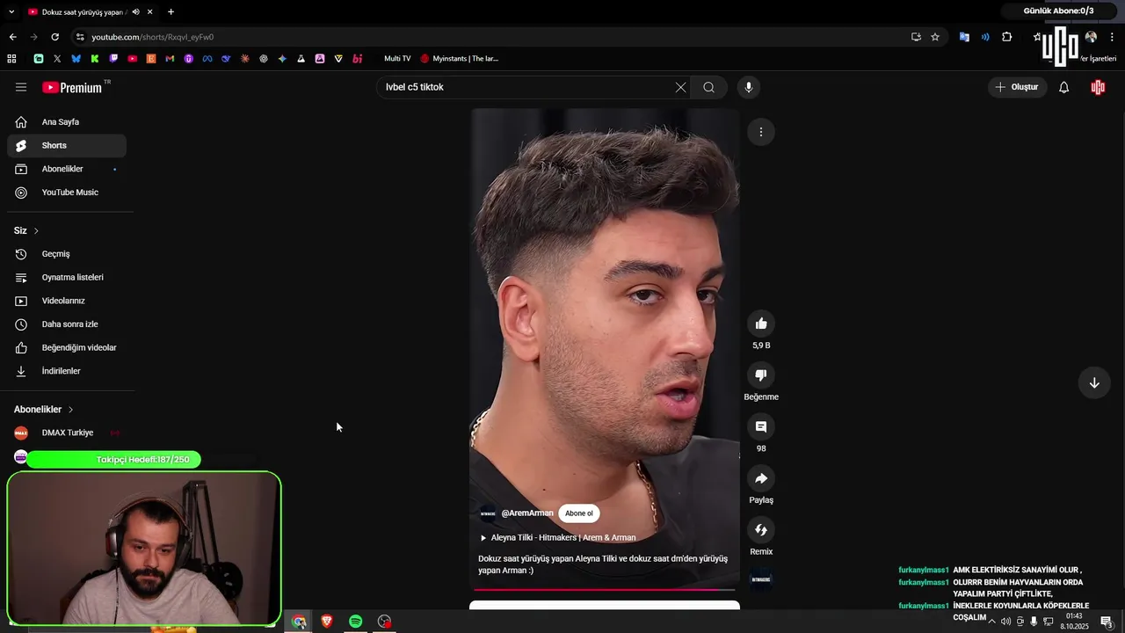Open the Windows notification center icon
The image size is (1125, 633).
click(1107, 622)
